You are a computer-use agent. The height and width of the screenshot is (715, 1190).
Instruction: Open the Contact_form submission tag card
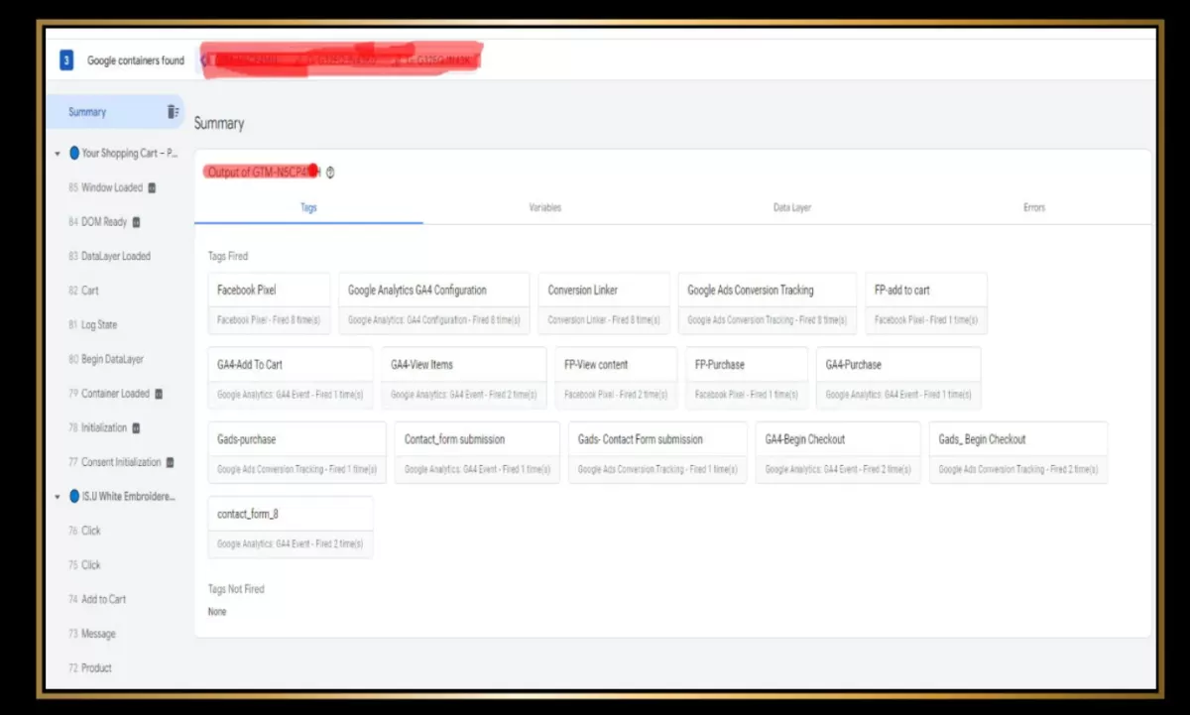click(x=477, y=452)
